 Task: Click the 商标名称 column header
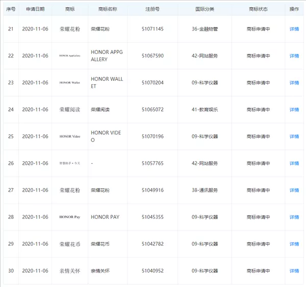(x=108, y=9)
